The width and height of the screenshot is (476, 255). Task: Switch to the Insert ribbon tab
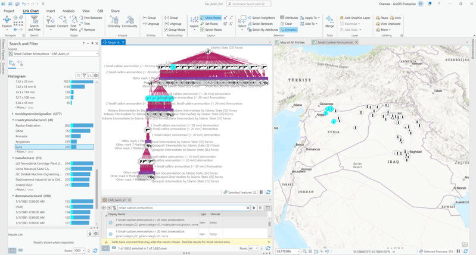51,11
